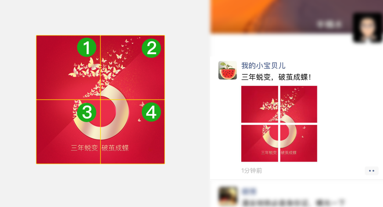Click the green circle numbered 3
Screen dimensions: 383x207
coord(87,112)
